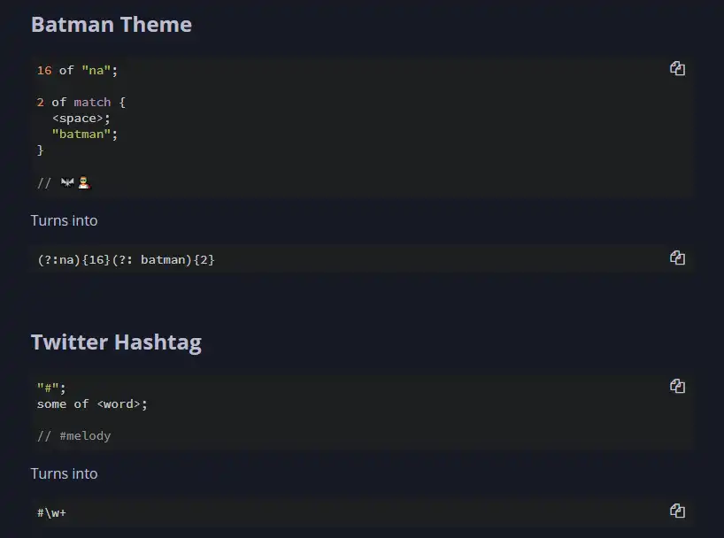Click the // #melody comment
Viewport: 724px width, 538px height.
[x=73, y=436]
